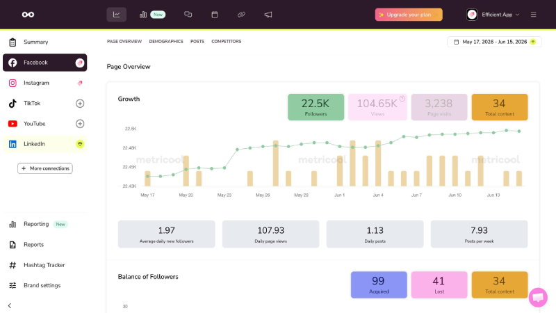Click the Average daily new followers 1.97 card

point(166,234)
